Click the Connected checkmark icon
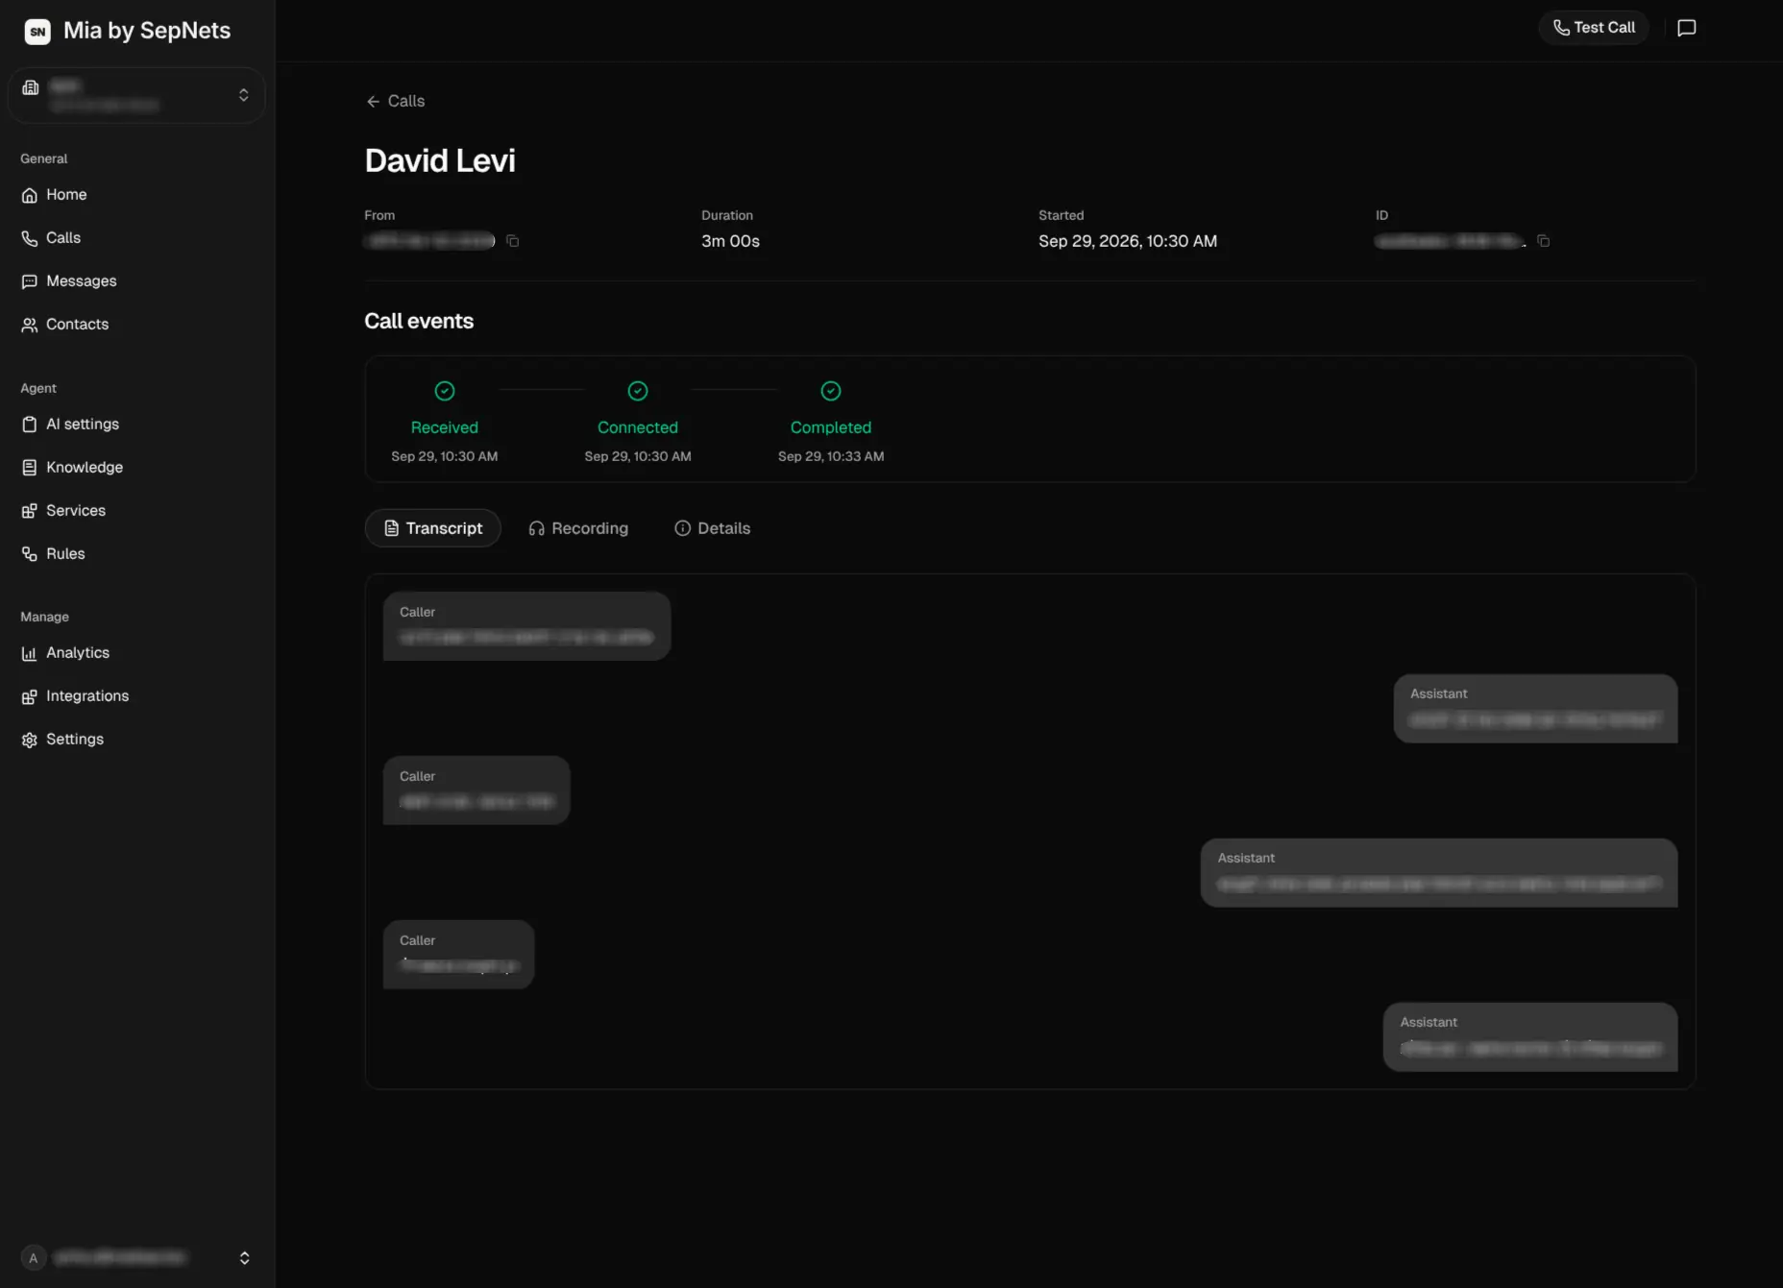The width and height of the screenshot is (1783, 1288). tap(638, 391)
